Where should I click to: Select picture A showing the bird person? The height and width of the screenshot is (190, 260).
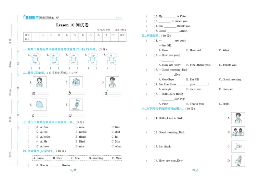point(238,118)
